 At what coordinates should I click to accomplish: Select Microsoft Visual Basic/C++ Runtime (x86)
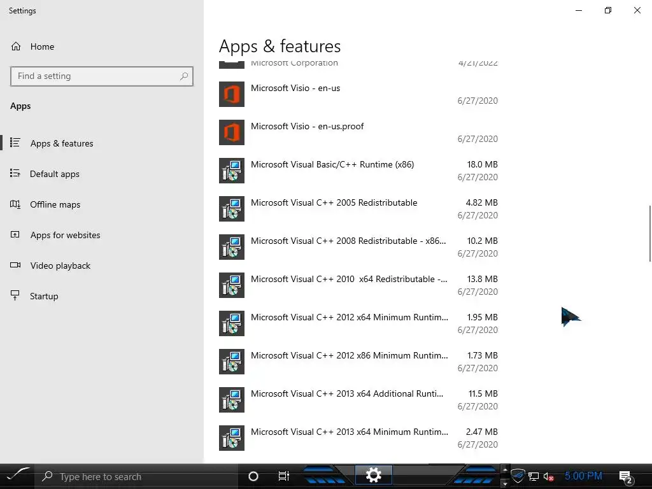click(358, 171)
